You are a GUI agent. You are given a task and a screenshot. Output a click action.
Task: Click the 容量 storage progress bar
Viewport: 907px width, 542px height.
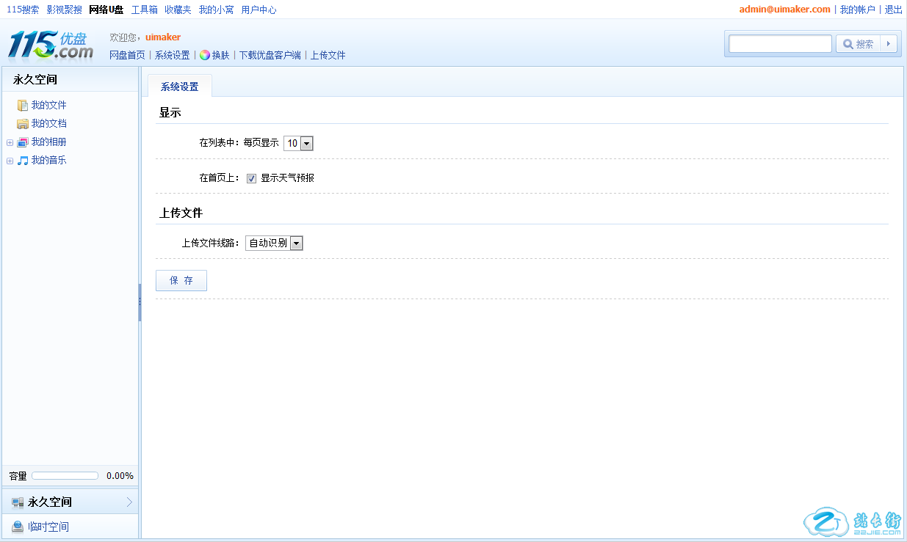click(x=65, y=476)
